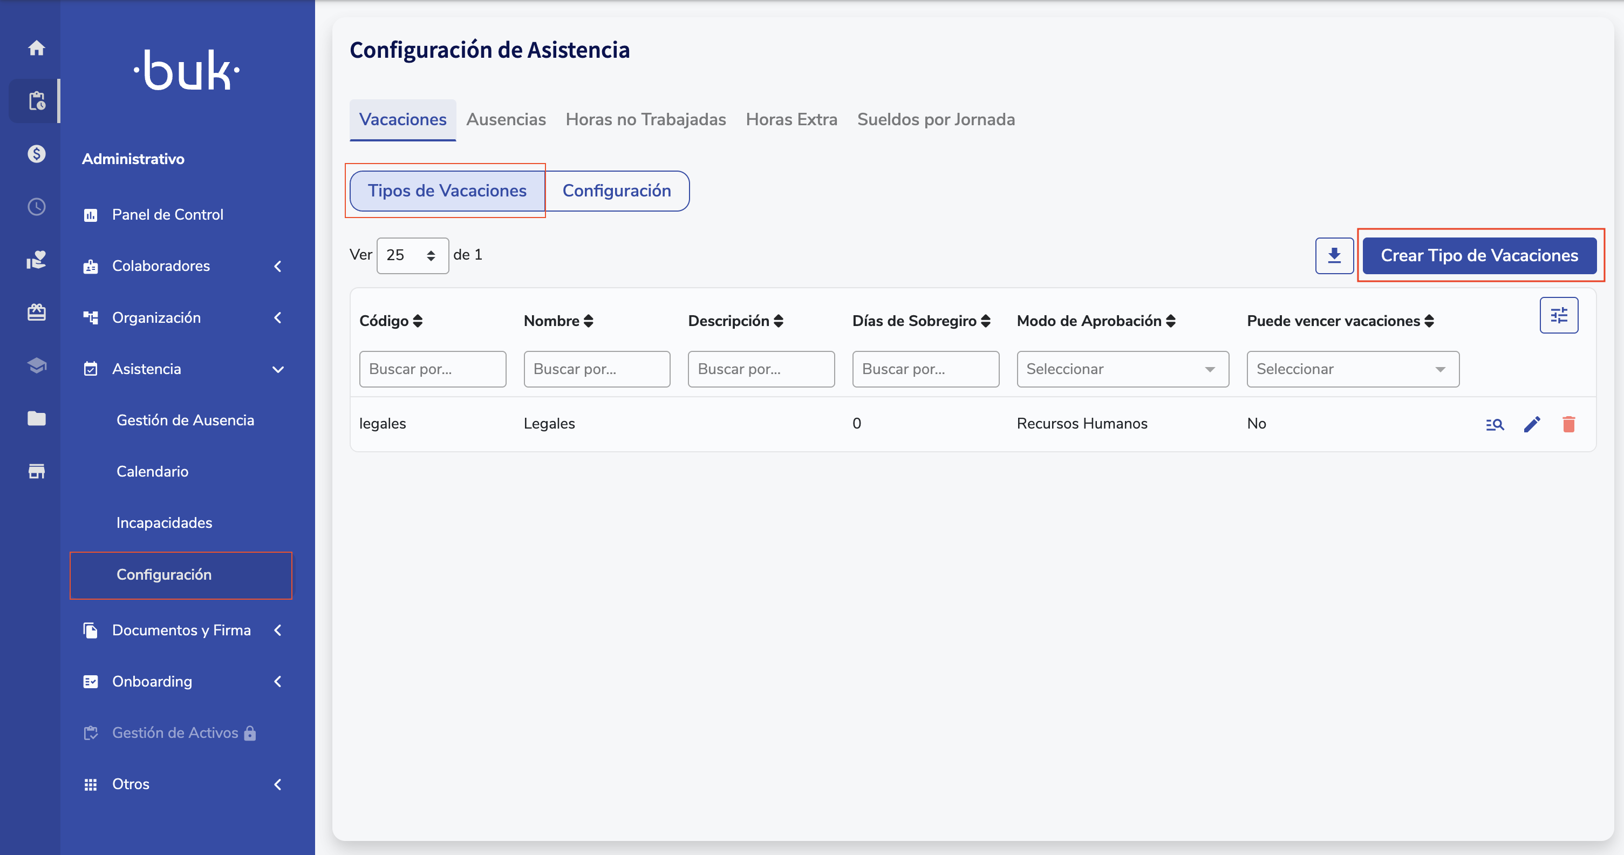Edit the legales vacation type
The image size is (1624, 855).
[x=1532, y=424]
